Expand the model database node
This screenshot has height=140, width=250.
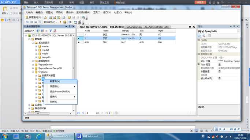tap(36, 50)
